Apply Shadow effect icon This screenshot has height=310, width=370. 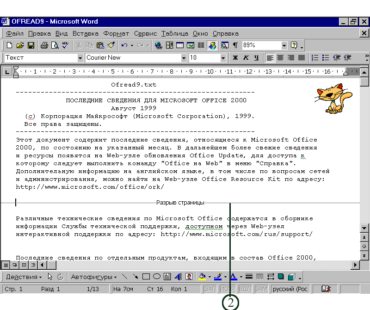click(x=281, y=277)
